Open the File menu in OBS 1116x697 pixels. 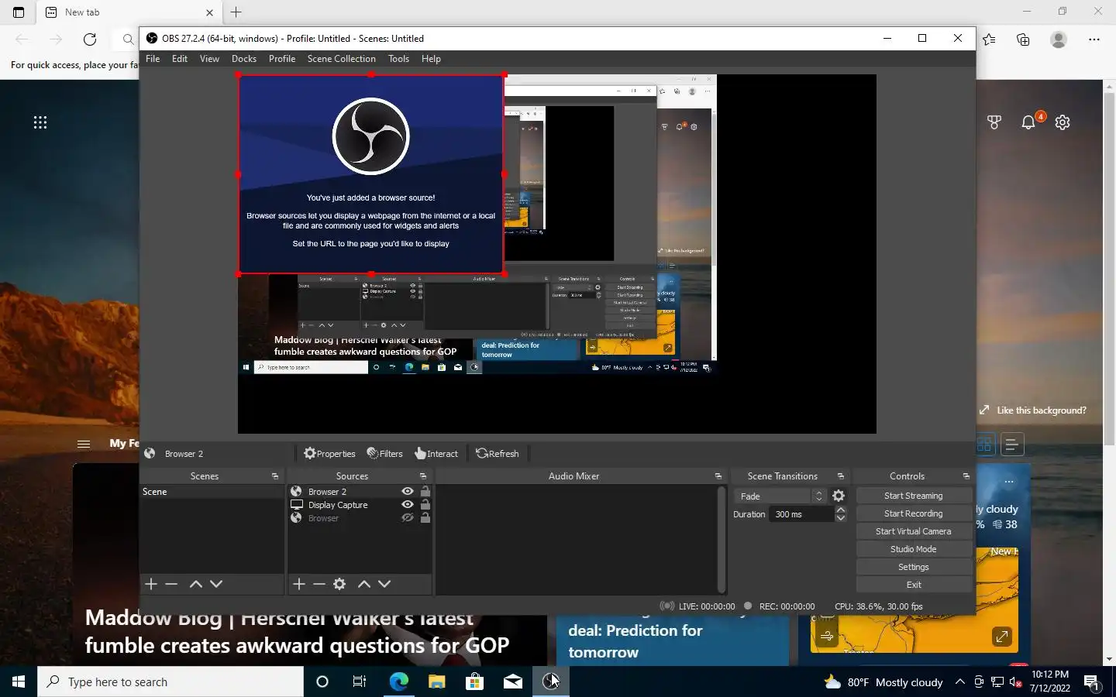(x=153, y=59)
